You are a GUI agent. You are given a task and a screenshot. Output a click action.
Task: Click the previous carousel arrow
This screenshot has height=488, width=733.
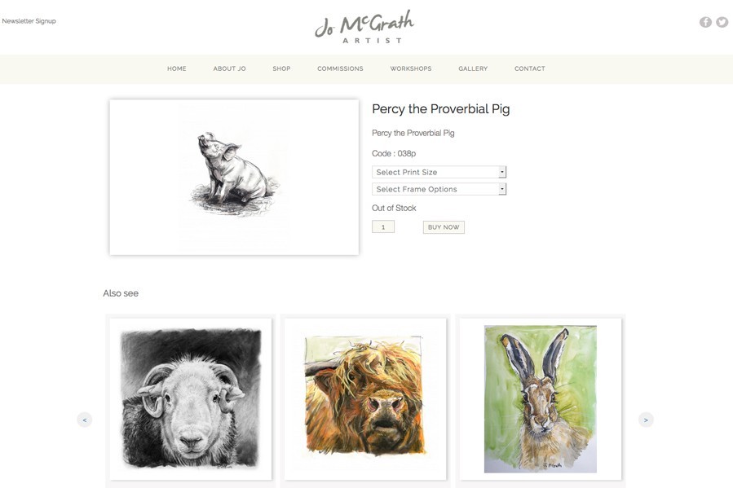[85, 420]
